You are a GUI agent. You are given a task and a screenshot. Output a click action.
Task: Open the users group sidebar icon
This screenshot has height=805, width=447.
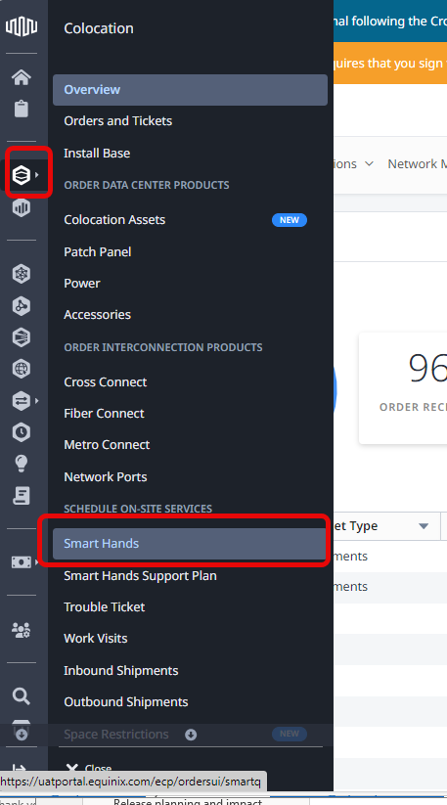22,629
